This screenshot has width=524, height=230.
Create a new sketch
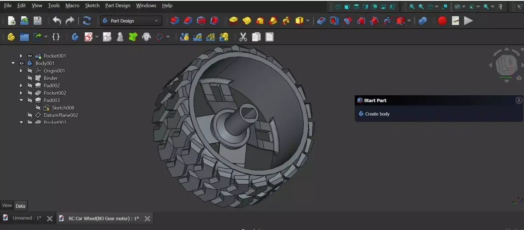point(88,37)
